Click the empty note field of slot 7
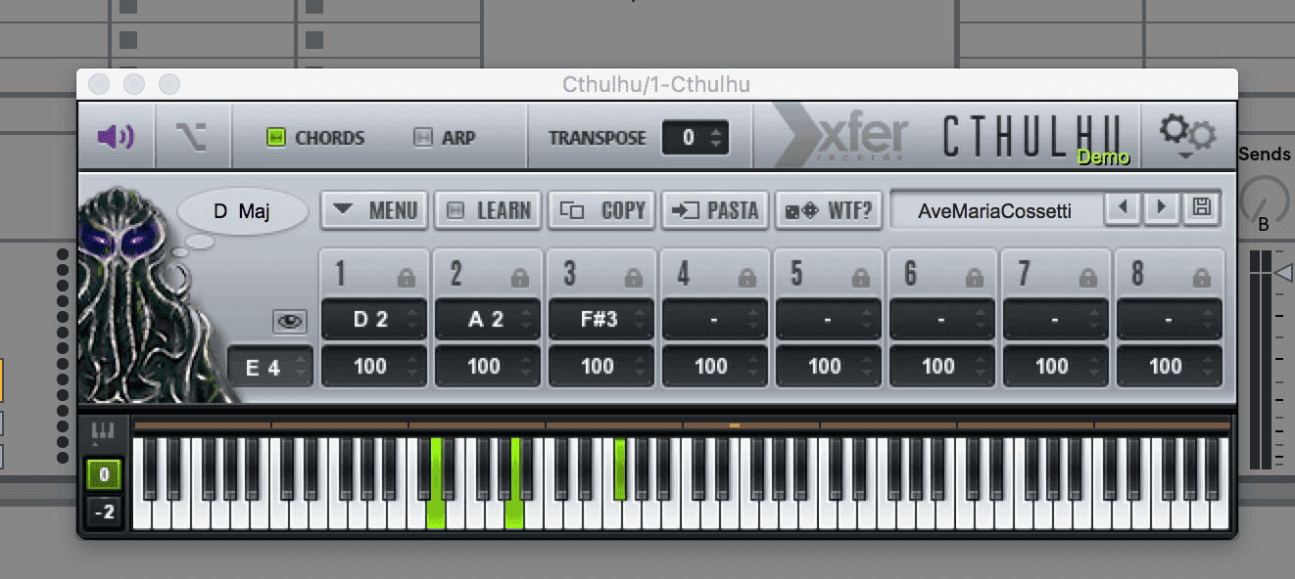 click(1056, 319)
